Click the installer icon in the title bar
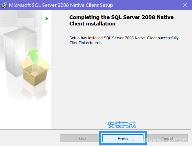Image resolution: width=192 pixels, height=146 pixels. tap(4, 5)
